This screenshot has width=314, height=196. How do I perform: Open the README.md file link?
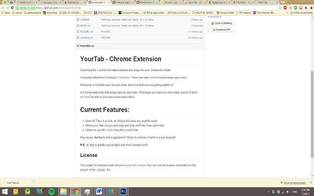coord(86,31)
